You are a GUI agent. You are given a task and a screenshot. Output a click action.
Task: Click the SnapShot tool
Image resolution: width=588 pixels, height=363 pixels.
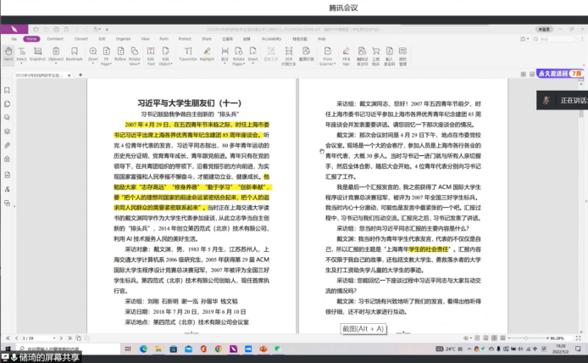pyautogui.click(x=37, y=53)
